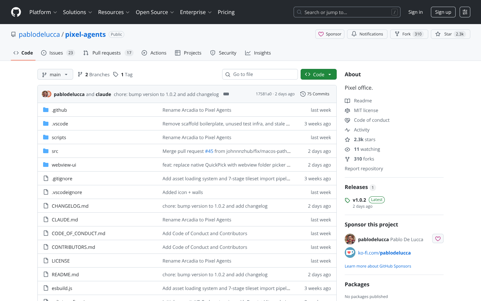481x301 pixels.
Task: Click the GitHub logo in header
Action: [x=16, y=12]
